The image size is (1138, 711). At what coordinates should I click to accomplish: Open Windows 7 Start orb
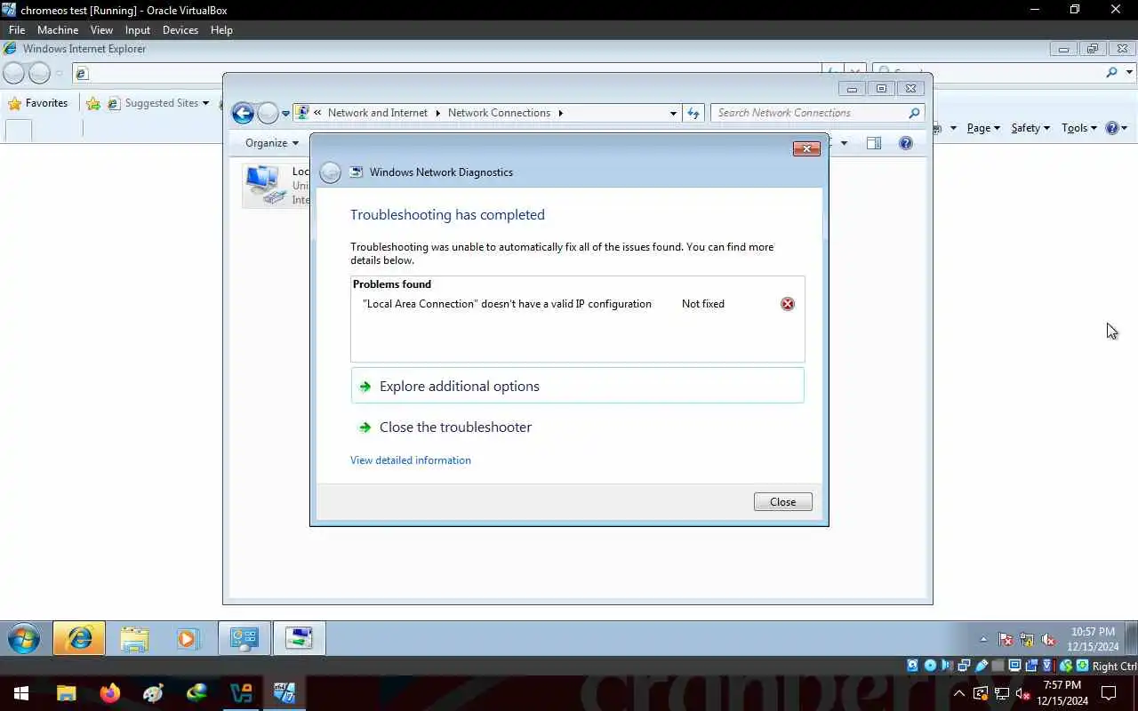click(24, 638)
